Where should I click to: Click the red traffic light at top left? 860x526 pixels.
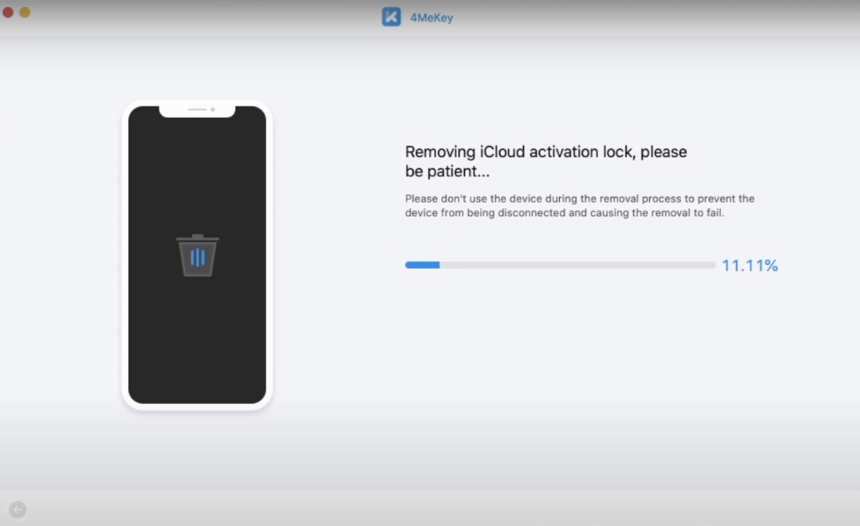point(9,13)
